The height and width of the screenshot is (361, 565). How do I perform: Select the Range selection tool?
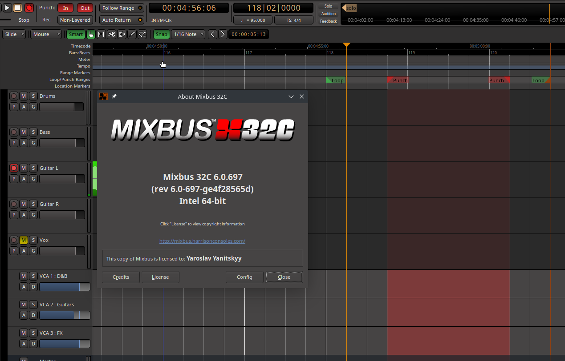[101, 34]
